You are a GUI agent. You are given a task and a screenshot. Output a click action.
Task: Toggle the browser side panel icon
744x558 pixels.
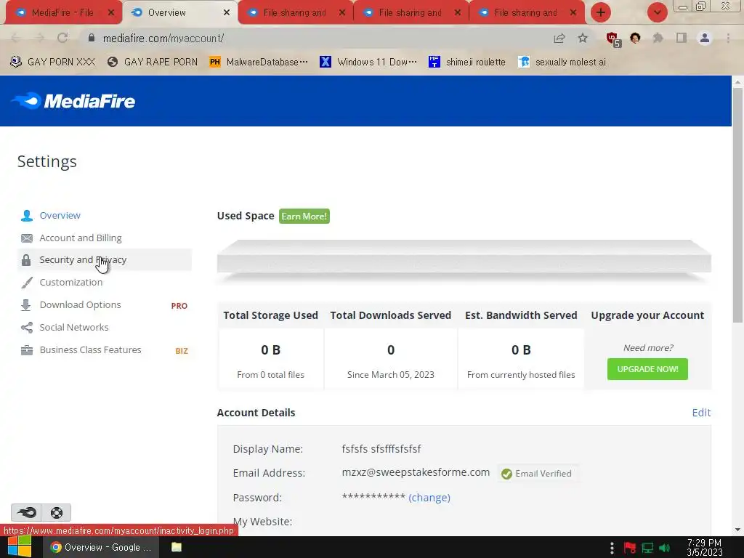pos(682,38)
